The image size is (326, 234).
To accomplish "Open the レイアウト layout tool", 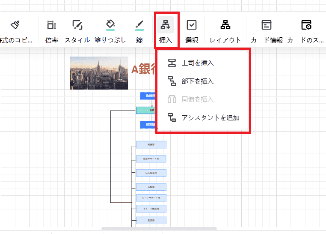I will [x=225, y=31].
